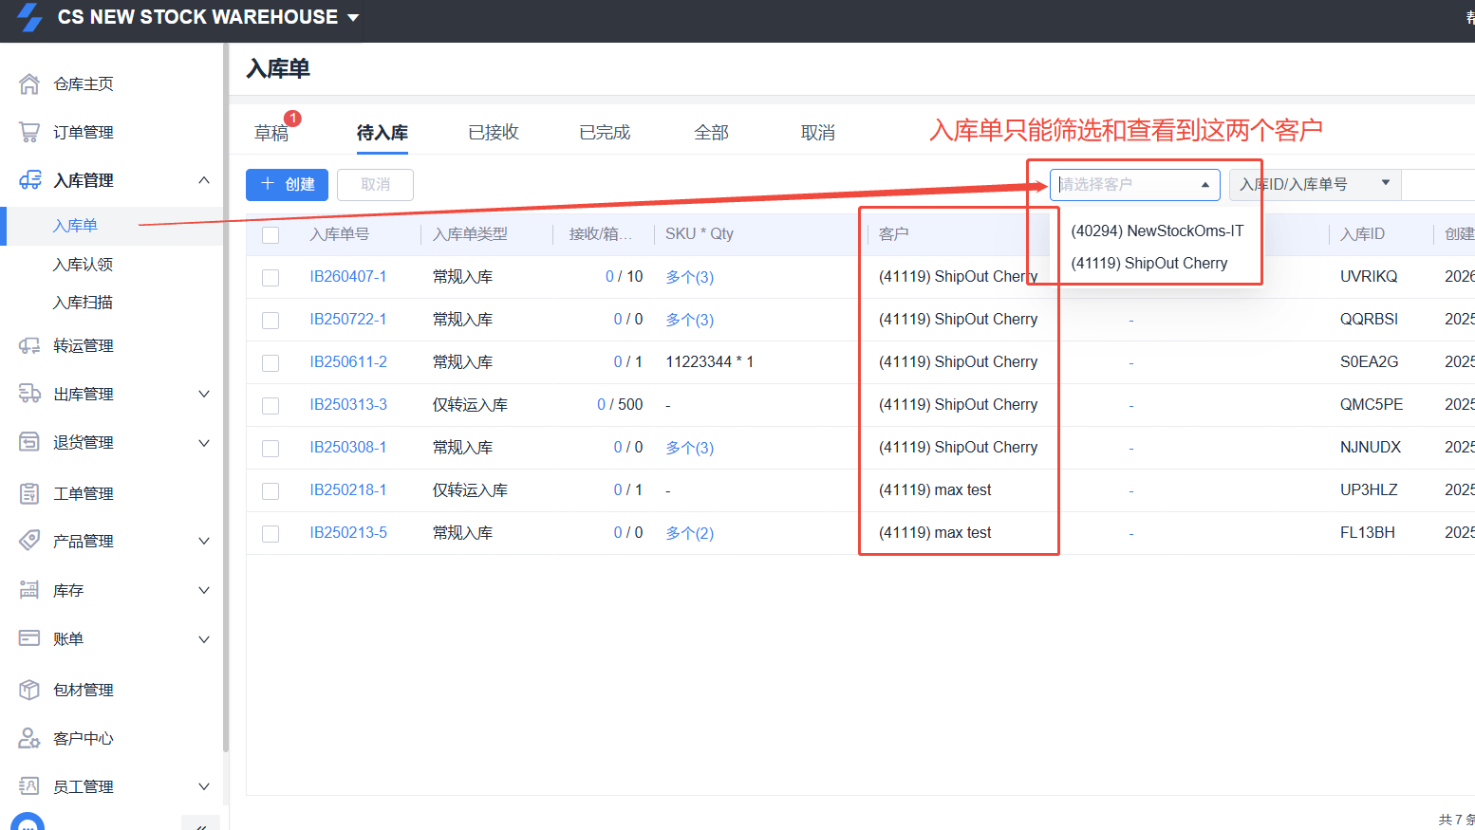The height and width of the screenshot is (830, 1475).
Task: Click the 客户中心 user icon
Action: pos(29,738)
